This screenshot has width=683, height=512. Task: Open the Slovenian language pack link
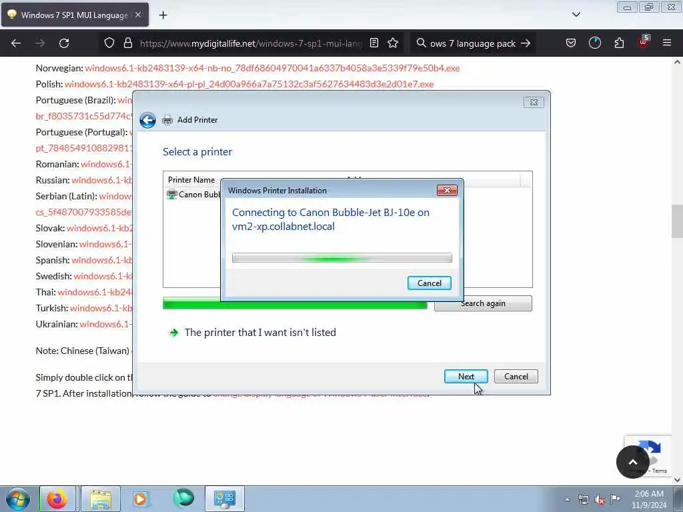coord(105,244)
